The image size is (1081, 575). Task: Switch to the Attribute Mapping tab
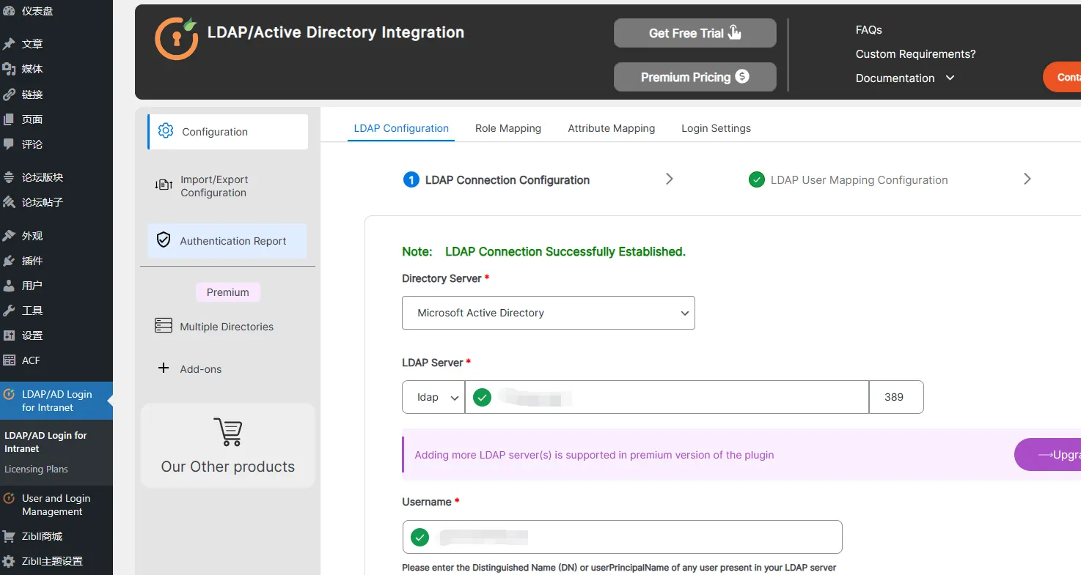click(x=612, y=128)
